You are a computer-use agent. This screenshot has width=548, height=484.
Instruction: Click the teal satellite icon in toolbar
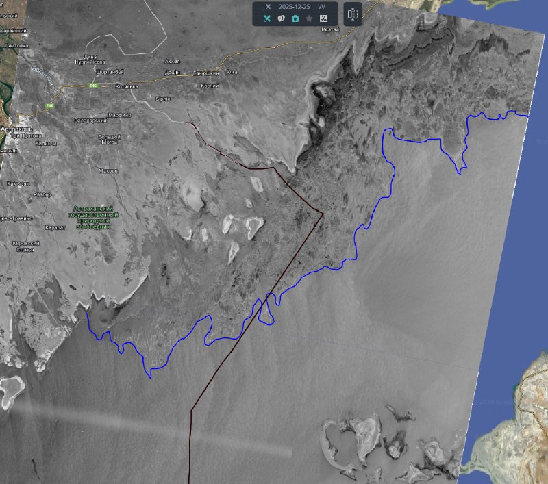267,19
